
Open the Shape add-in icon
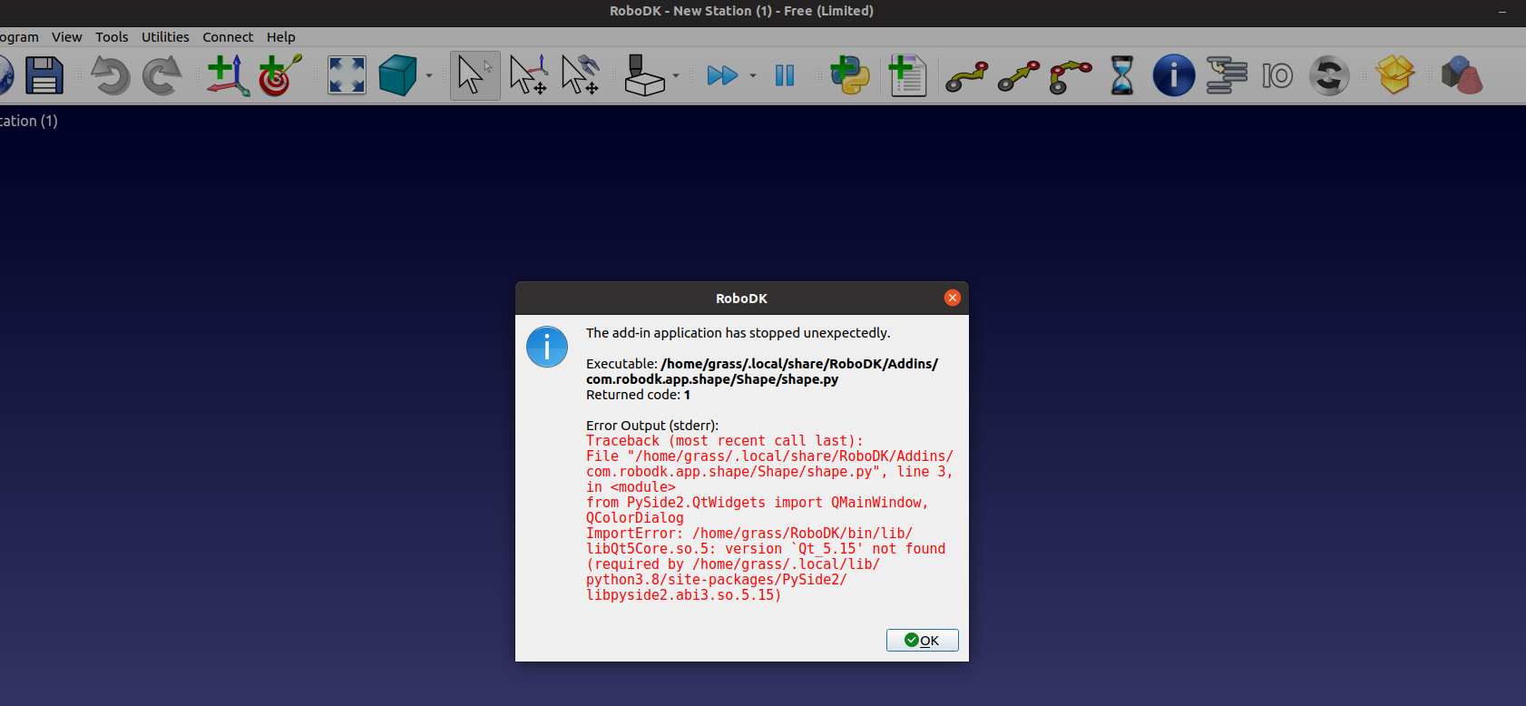click(x=1462, y=76)
